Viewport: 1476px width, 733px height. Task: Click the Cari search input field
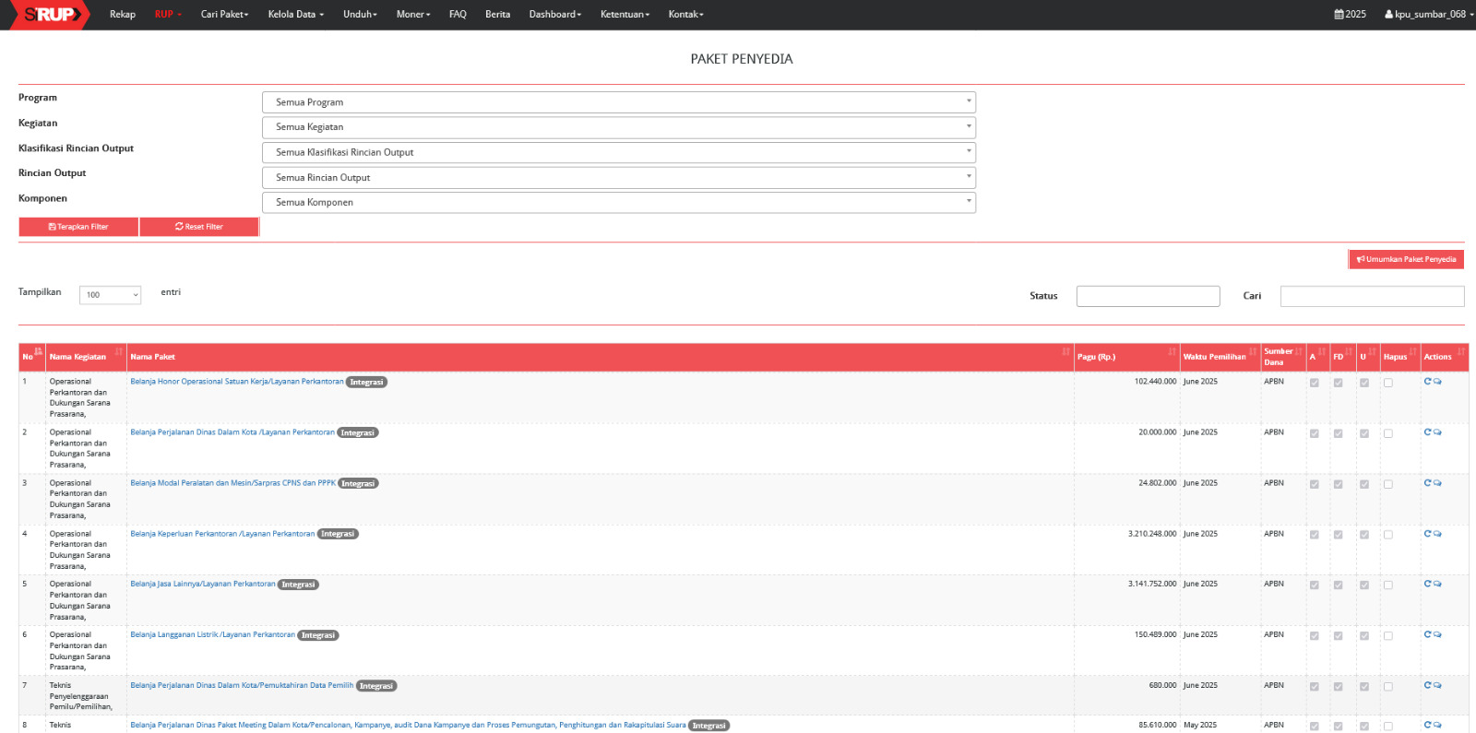click(1372, 296)
